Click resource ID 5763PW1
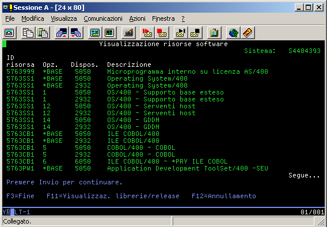 [x=20, y=168]
